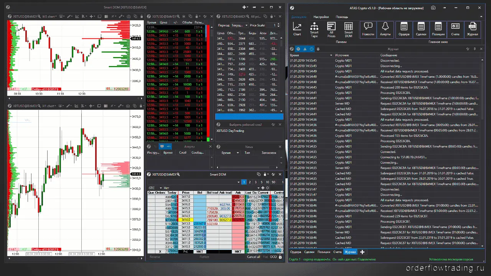Open the Smart Tape panel

[x=314, y=29]
